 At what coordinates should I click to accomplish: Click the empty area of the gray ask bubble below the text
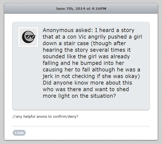click(x=81, y=104)
